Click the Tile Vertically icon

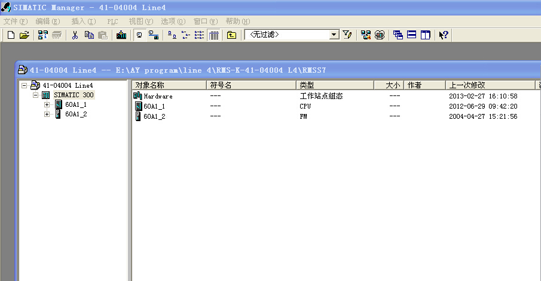point(426,35)
